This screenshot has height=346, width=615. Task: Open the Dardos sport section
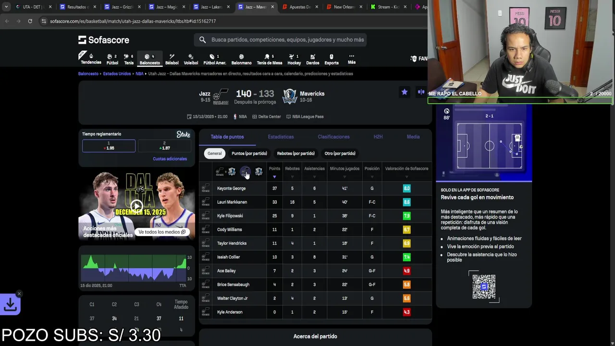(312, 59)
